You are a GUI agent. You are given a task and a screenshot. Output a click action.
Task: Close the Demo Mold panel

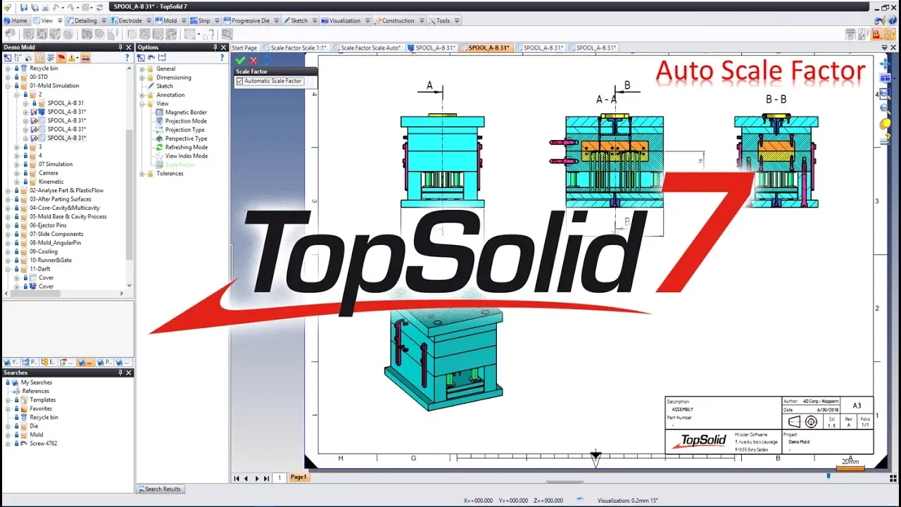click(129, 47)
